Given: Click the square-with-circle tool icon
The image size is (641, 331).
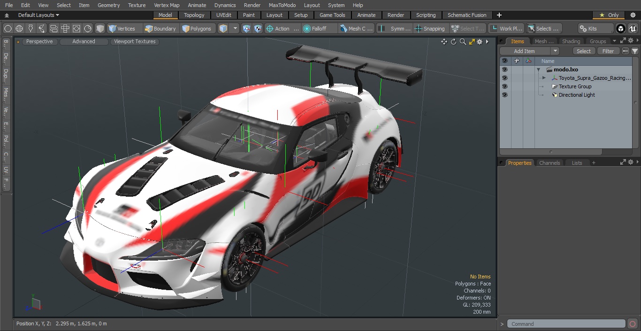Looking at the screenshot, I should 76,29.
